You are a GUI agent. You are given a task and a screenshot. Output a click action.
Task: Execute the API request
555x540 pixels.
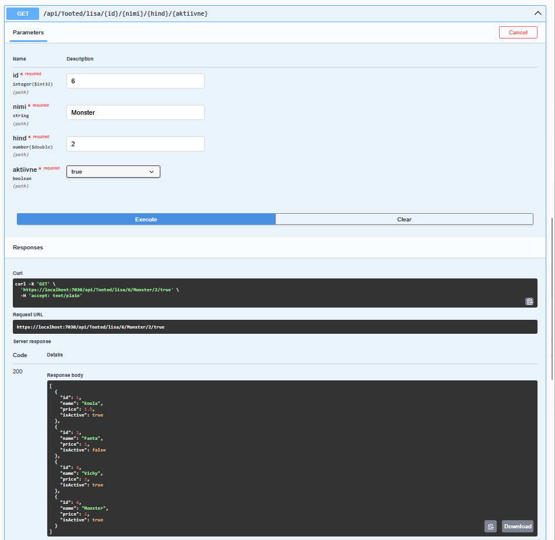pyautogui.click(x=146, y=219)
